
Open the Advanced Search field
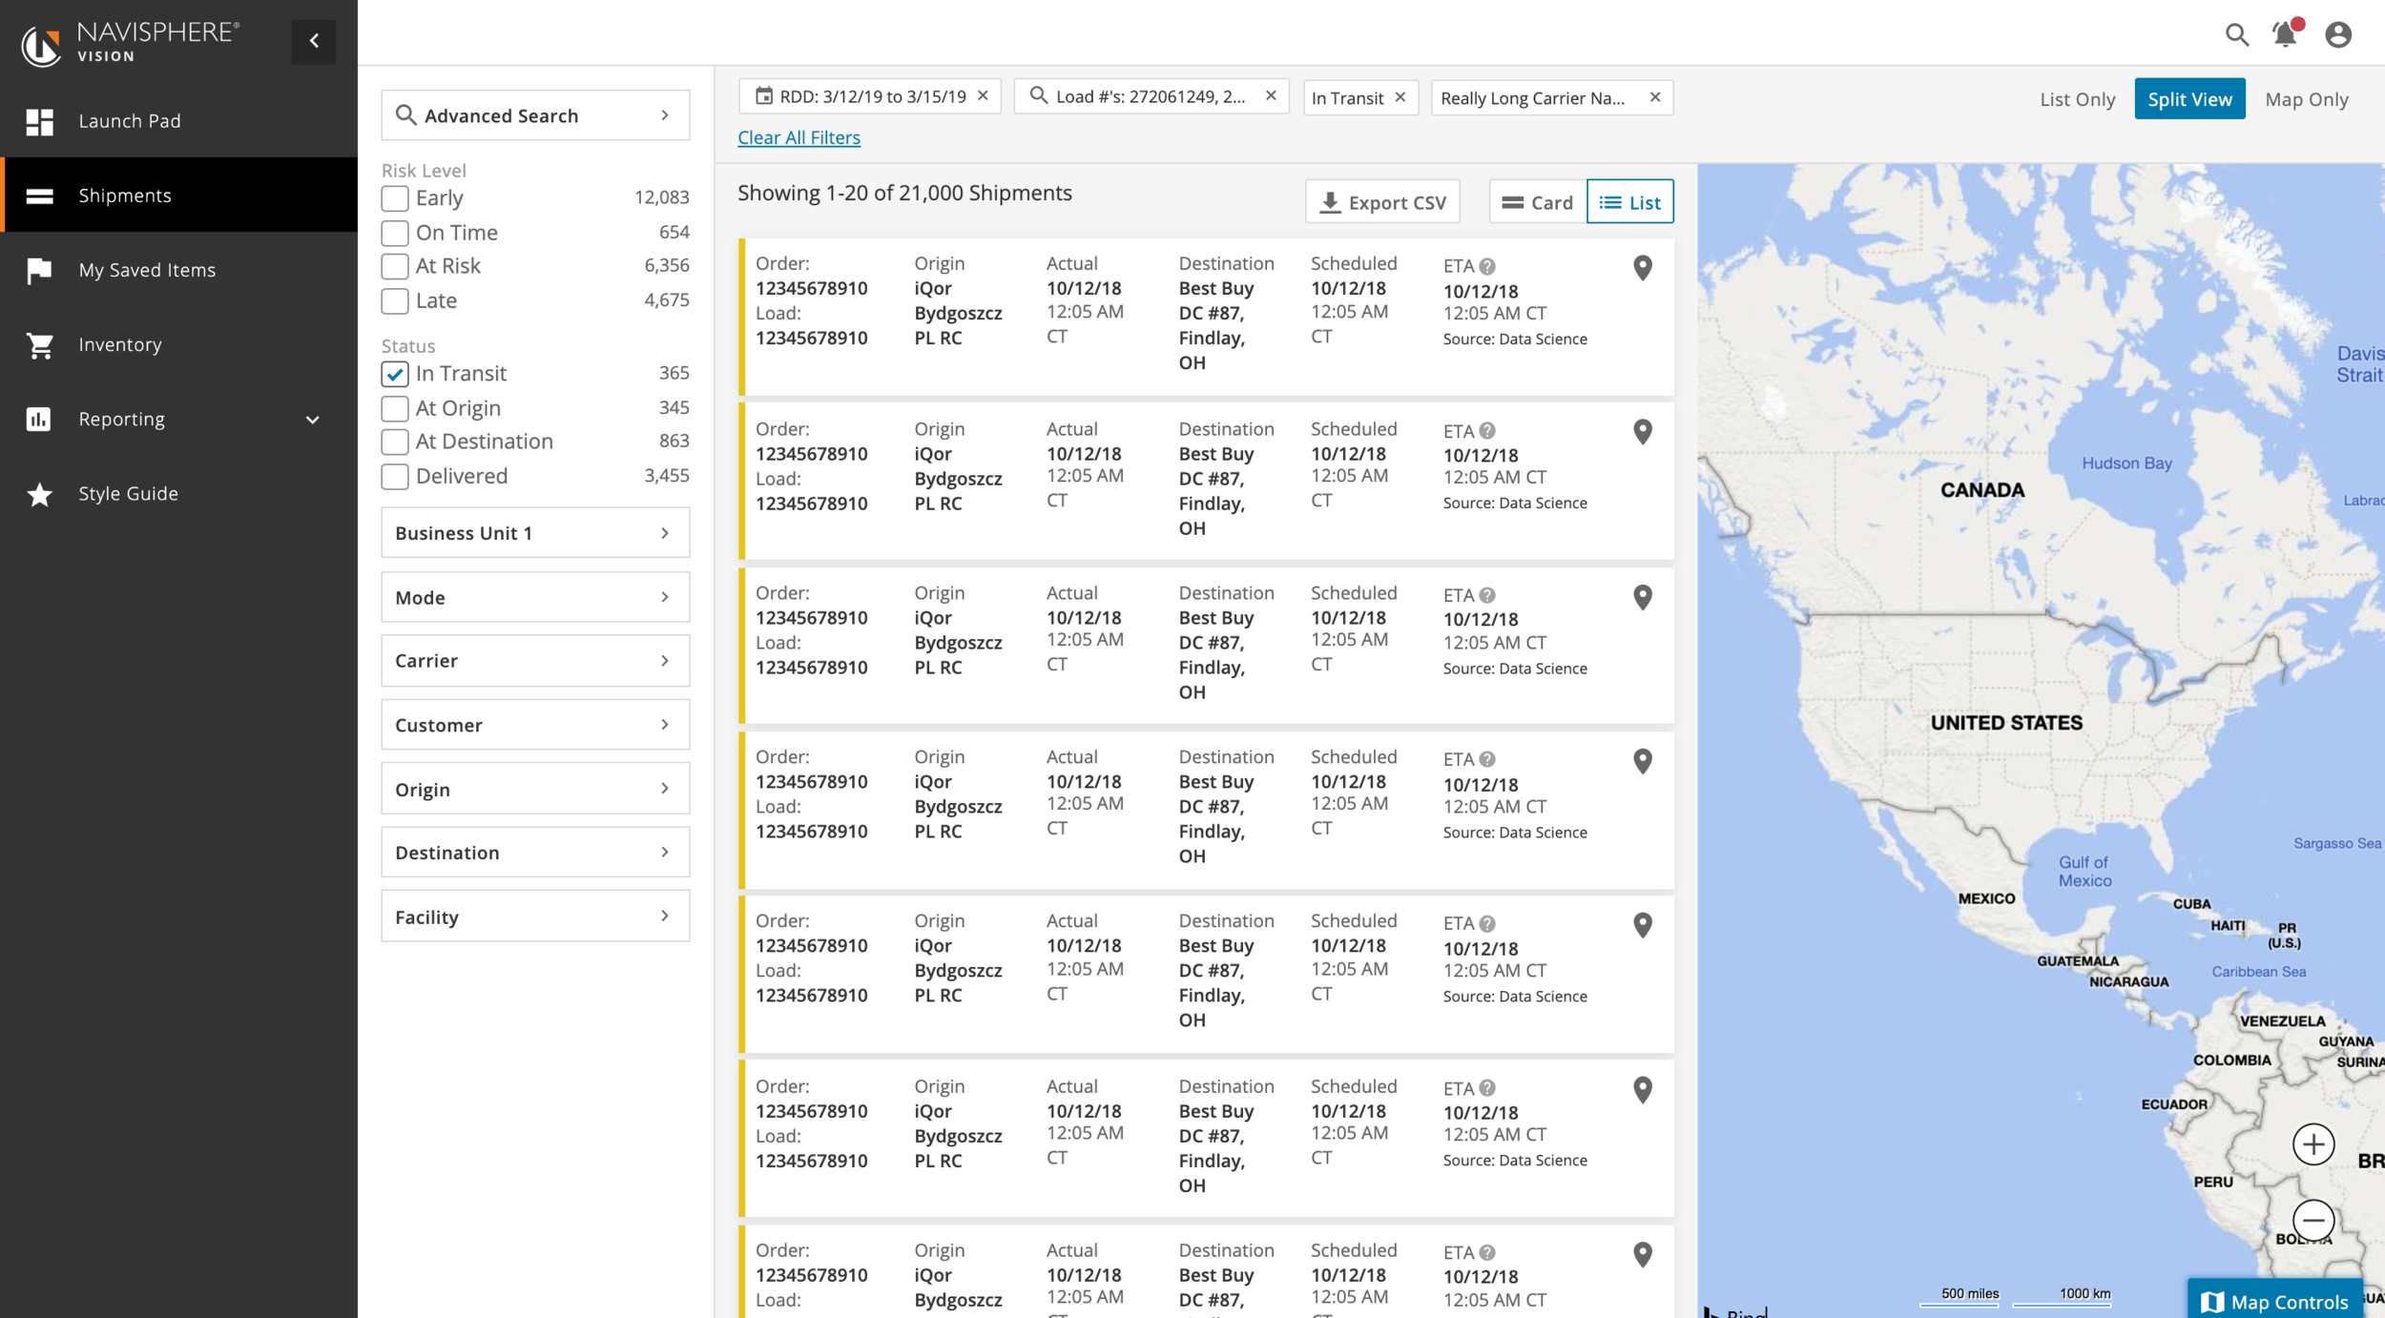coord(534,115)
